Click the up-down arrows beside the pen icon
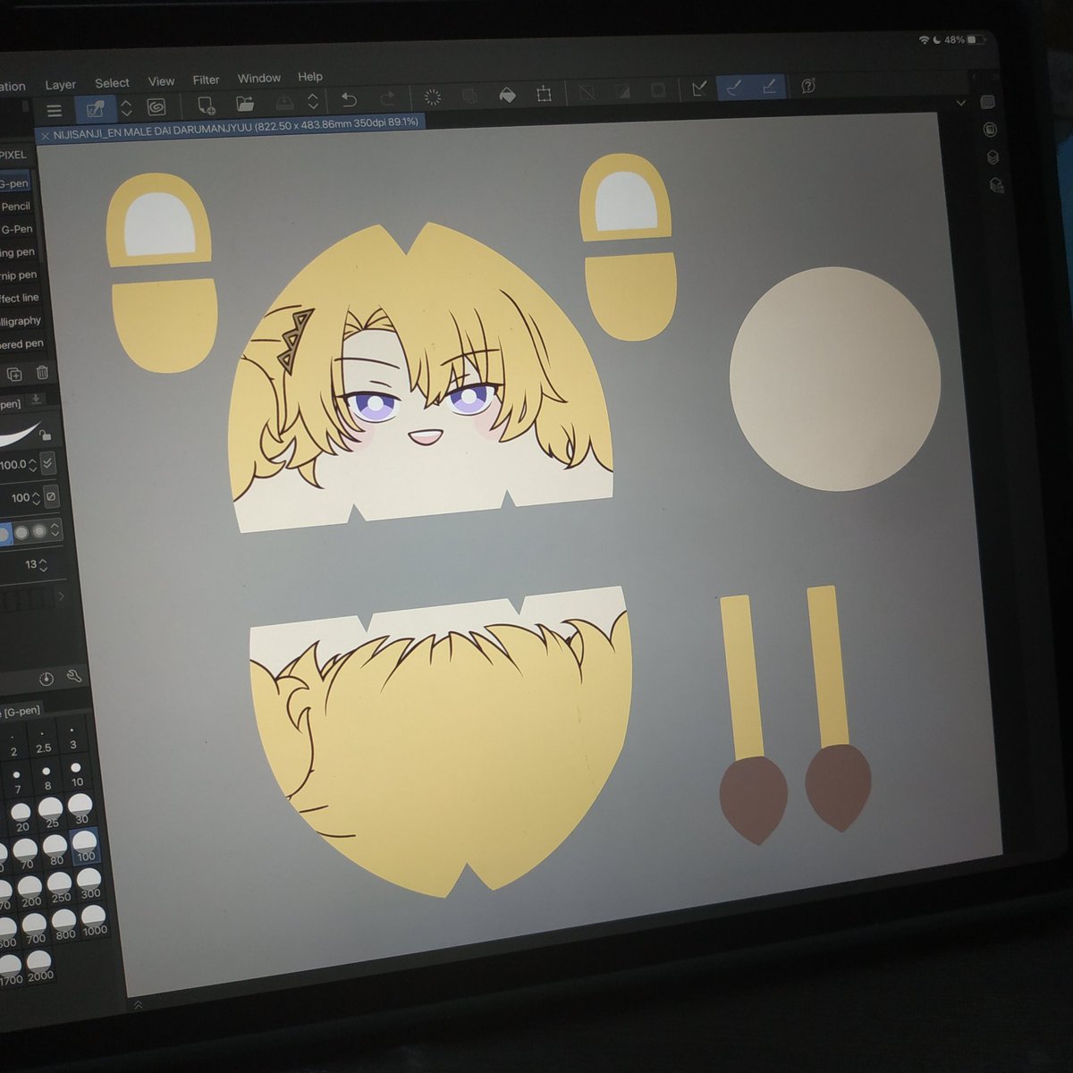Image resolution: width=1073 pixels, height=1073 pixels. pyautogui.click(x=126, y=108)
